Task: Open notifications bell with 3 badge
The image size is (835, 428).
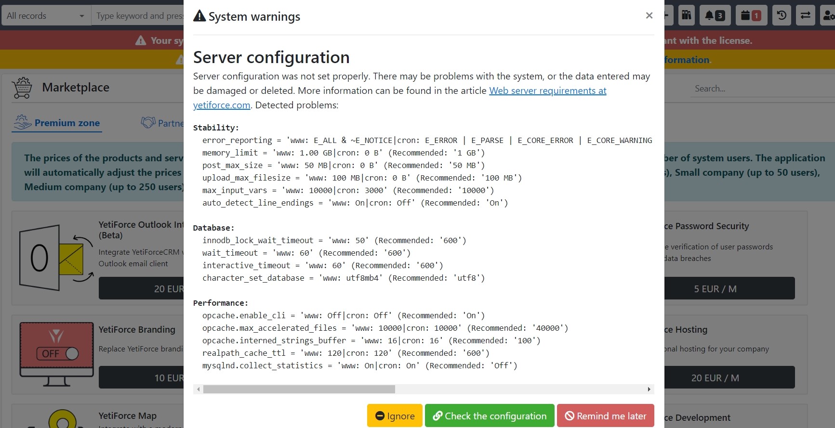Action: pos(715,15)
